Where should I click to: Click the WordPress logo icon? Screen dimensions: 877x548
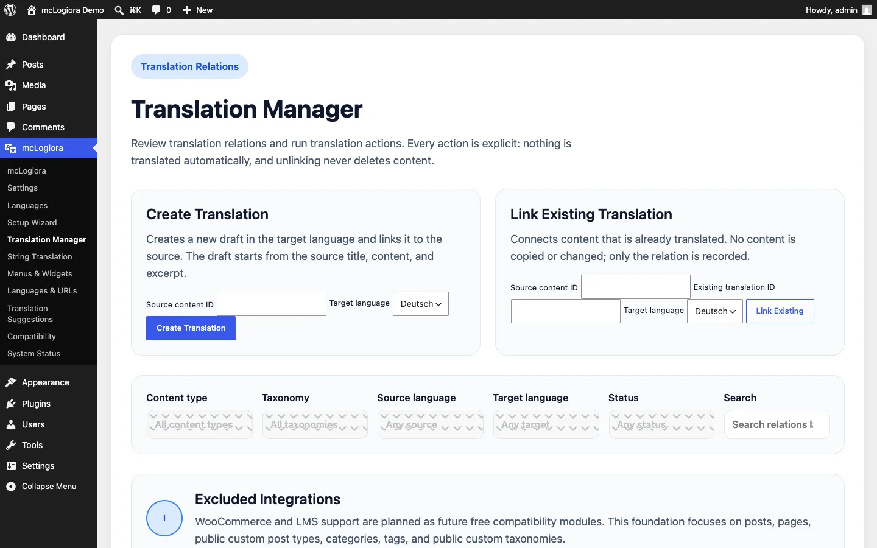pyautogui.click(x=10, y=10)
